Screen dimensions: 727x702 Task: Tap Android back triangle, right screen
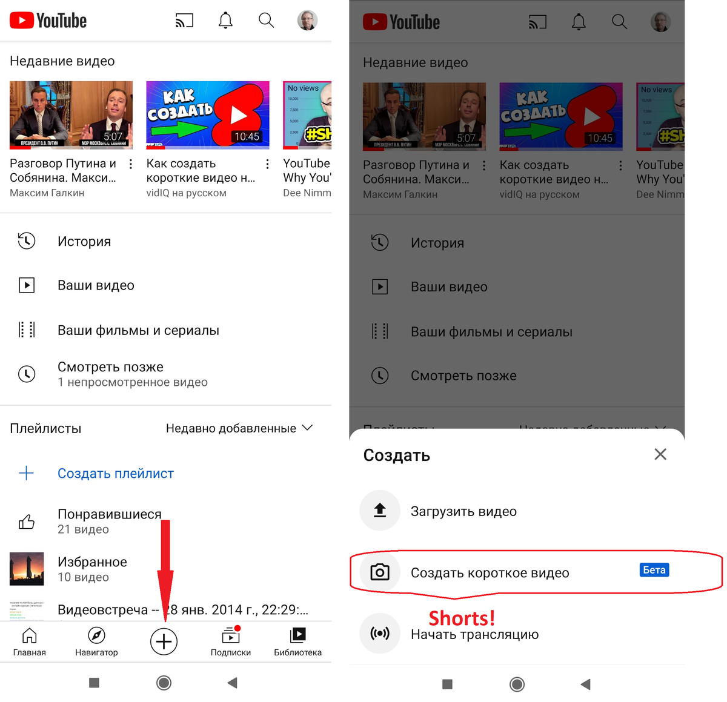tap(585, 684)
